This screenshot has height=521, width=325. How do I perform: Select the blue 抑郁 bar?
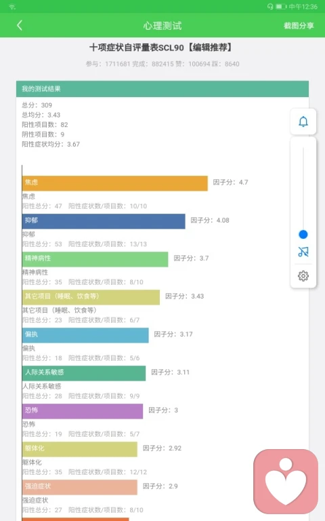(x=104, y=221)
